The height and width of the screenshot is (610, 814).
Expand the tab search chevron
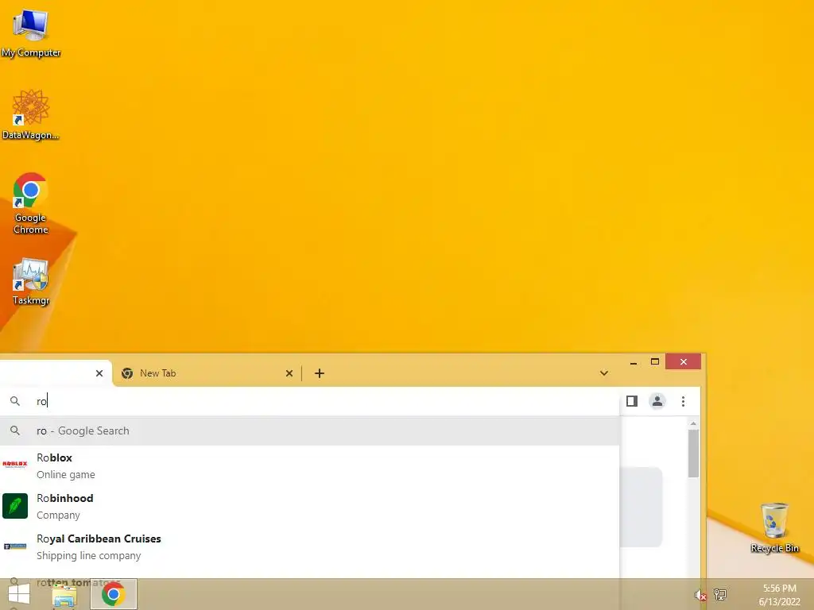click(x=604, y=373)
